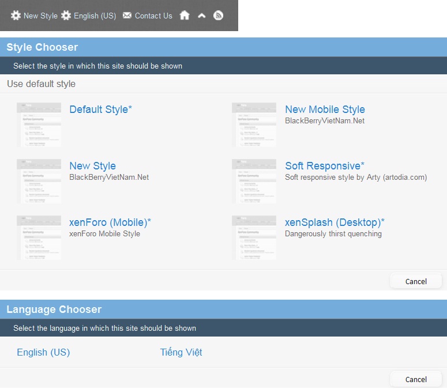447x389 pixels.
Task: Click the Soft Responsive preview thumbnail
Action: tap(254, 181)
